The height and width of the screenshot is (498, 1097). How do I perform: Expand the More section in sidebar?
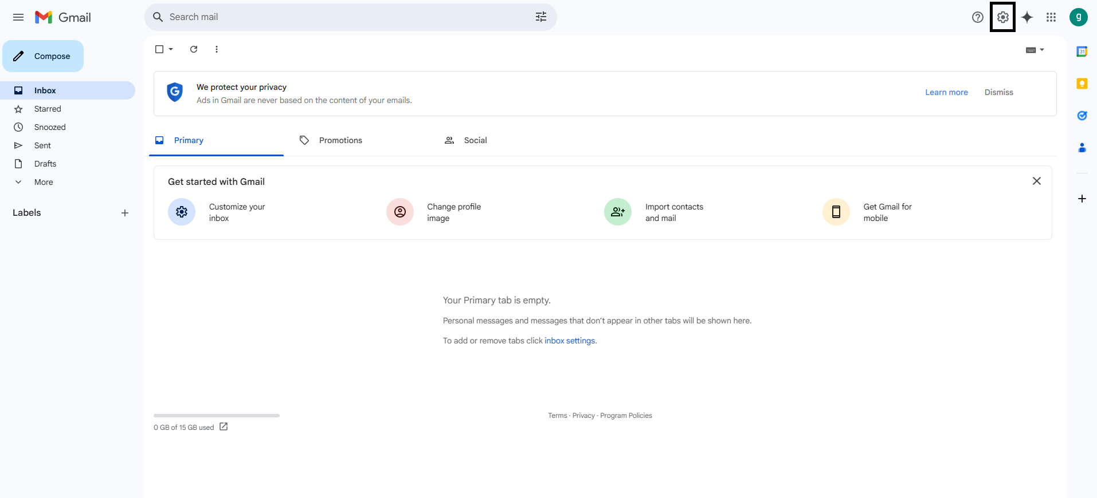(43, 182)
